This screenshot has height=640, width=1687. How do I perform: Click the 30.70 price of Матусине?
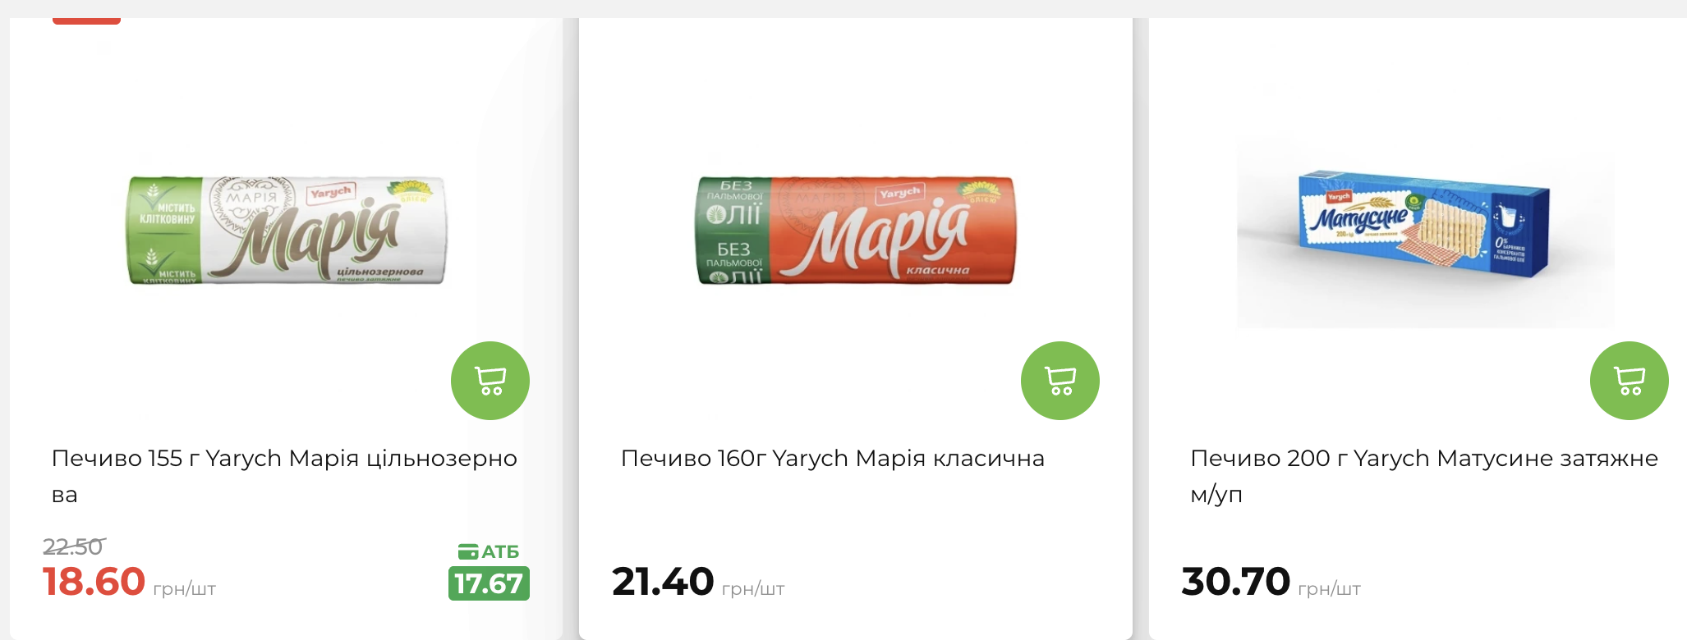(x=1235, y=582)
